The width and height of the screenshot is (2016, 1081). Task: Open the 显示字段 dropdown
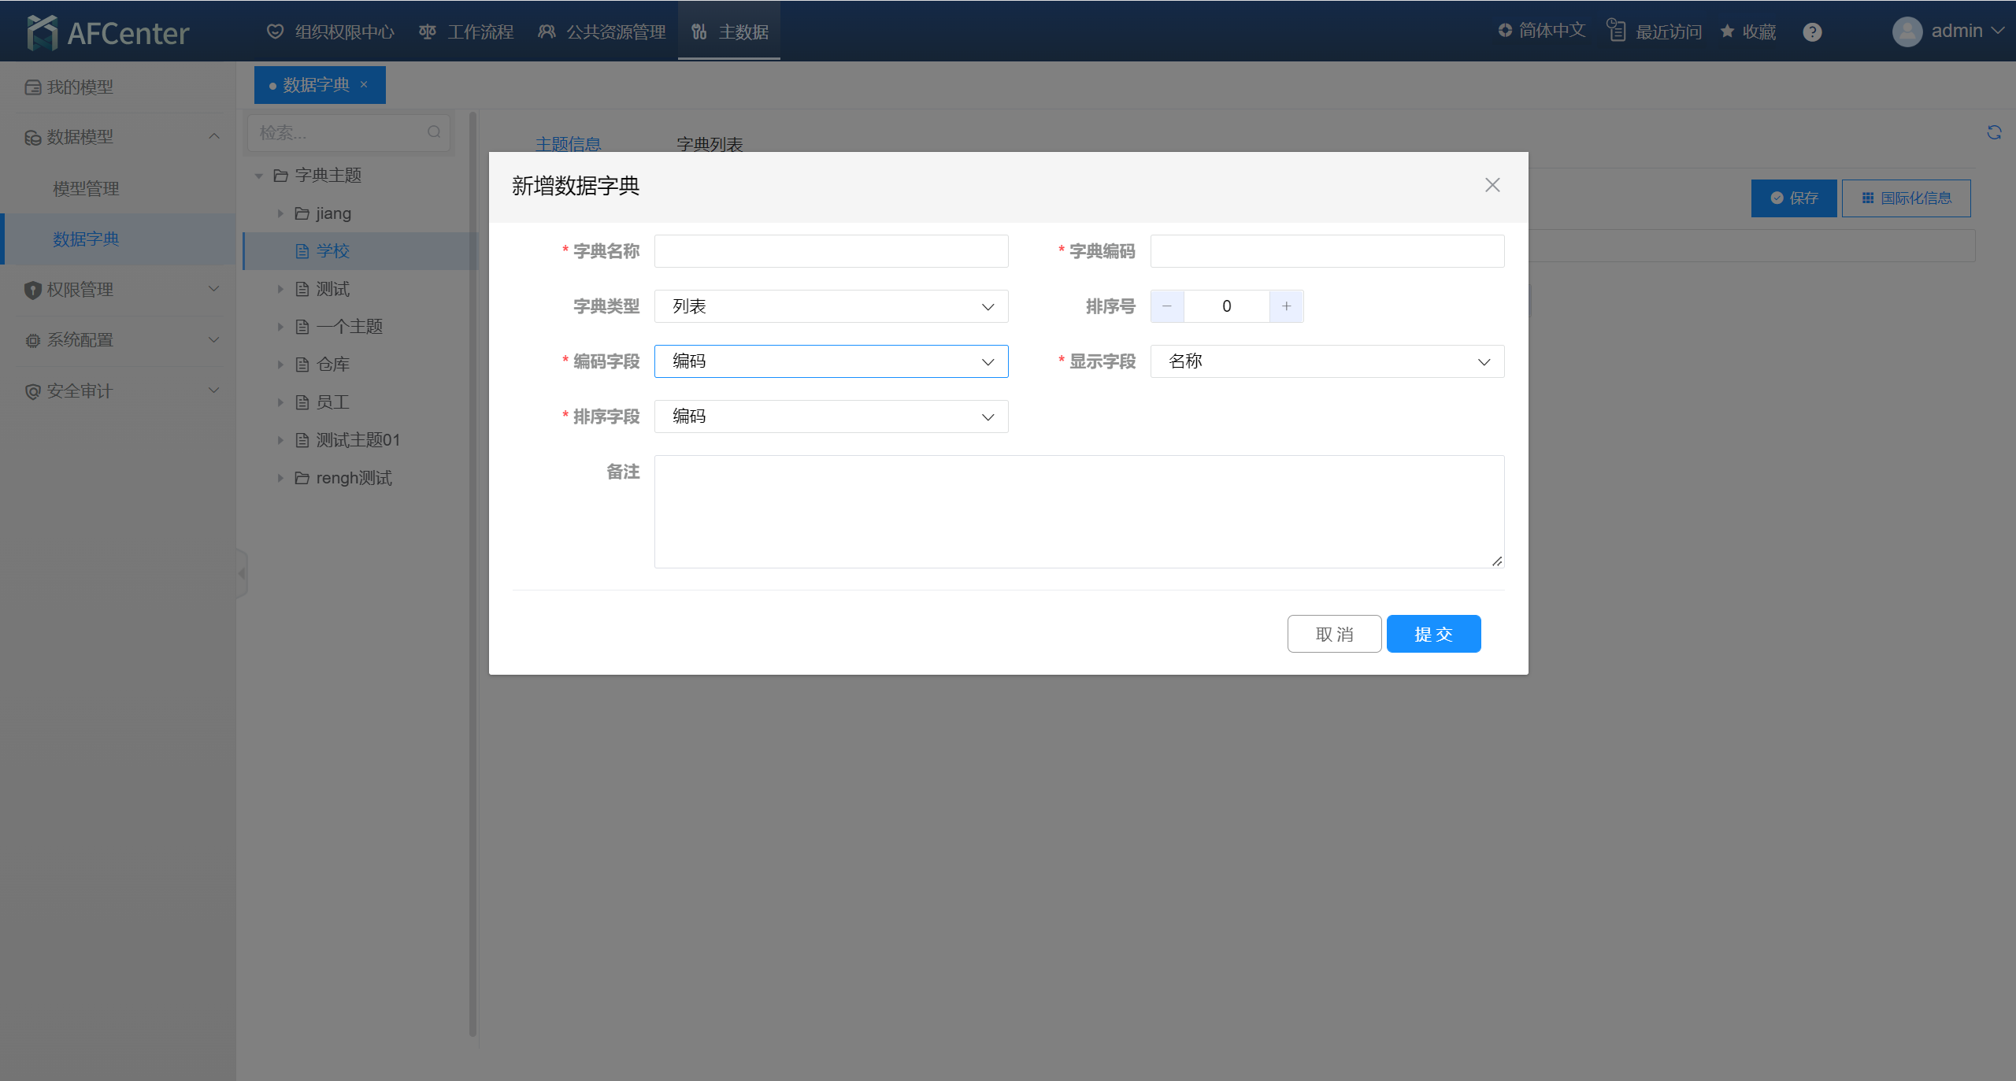pos(1327,361)
